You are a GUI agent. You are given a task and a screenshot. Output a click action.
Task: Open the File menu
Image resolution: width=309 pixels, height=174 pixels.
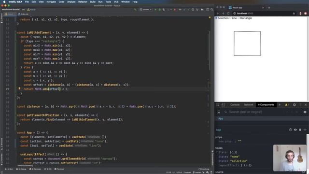(27, 2)
